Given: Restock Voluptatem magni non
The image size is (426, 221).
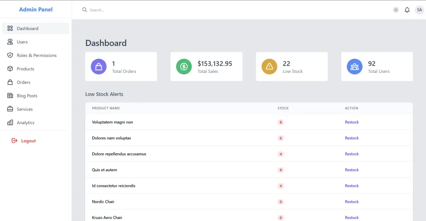Looking at the screenshot, I should [x=352, y=122].
